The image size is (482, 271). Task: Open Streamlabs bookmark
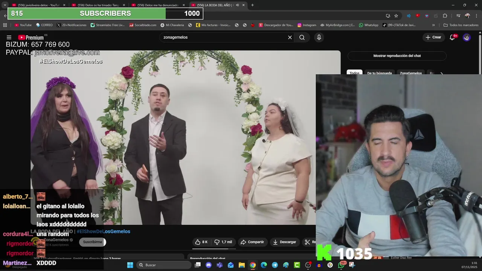[108, 25]
